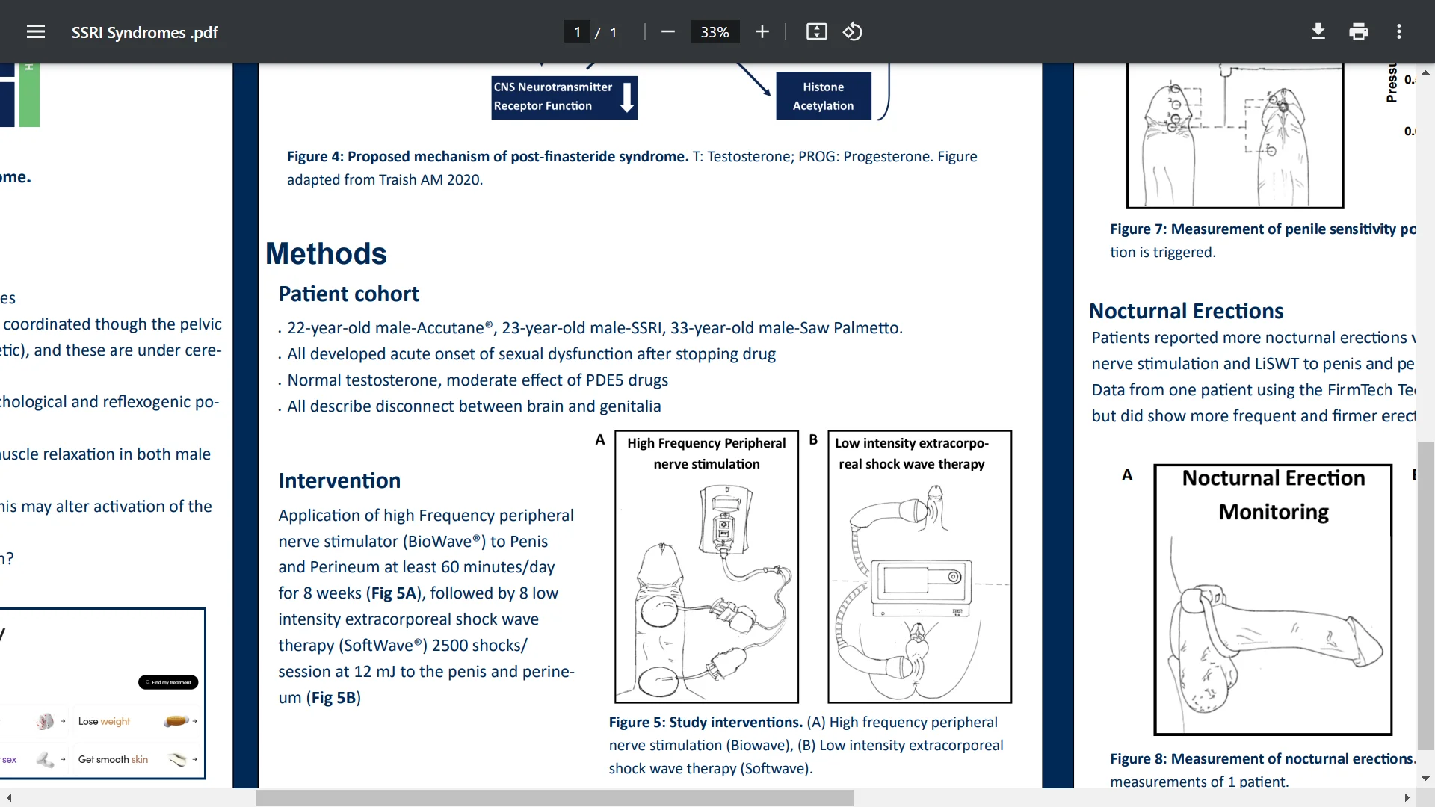Click the vertical scrollbar thumb

point(1425,595)
